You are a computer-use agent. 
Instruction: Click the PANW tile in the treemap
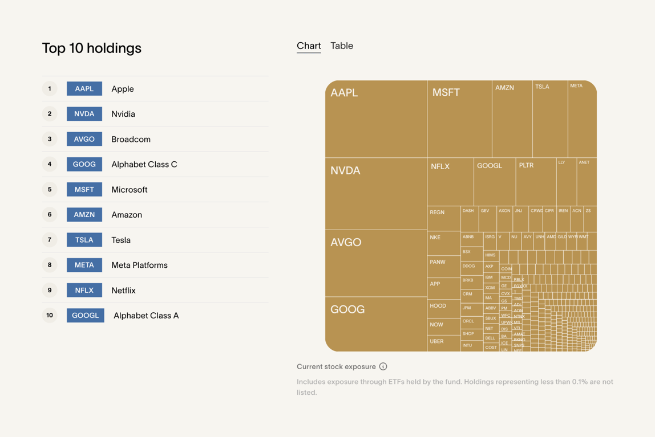(444, 267)
